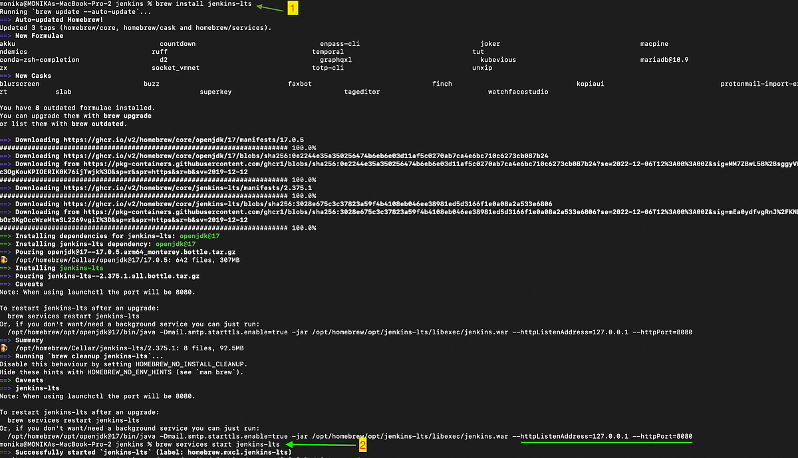This screenshot has width=798, height=458.
Task: Select the cask name 'faxbot'
Action: pyautogui.click(x=300, y=84)
